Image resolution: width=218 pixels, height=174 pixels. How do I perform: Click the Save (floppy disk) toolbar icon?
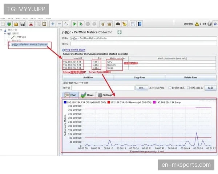(23, 24)
